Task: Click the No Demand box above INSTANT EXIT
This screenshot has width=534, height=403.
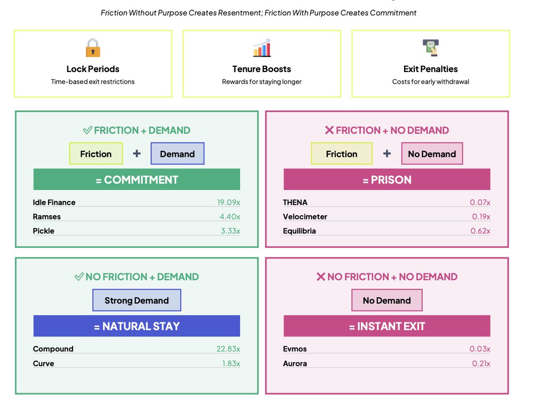Action: (x=387, y=300)
